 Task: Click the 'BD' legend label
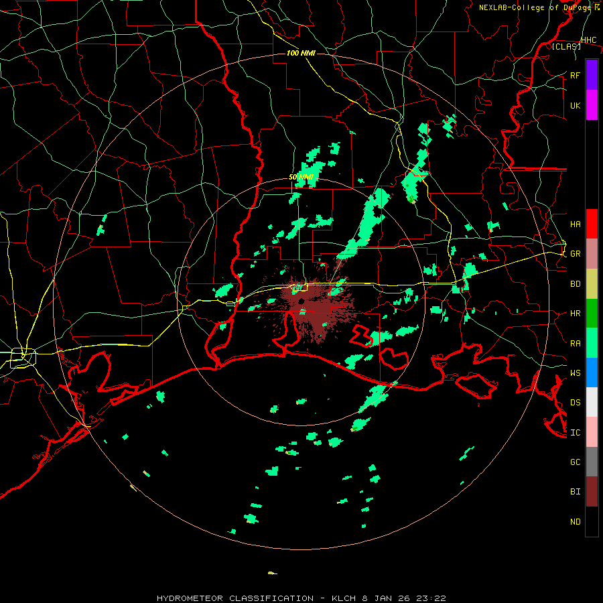(x=576, y=284)
